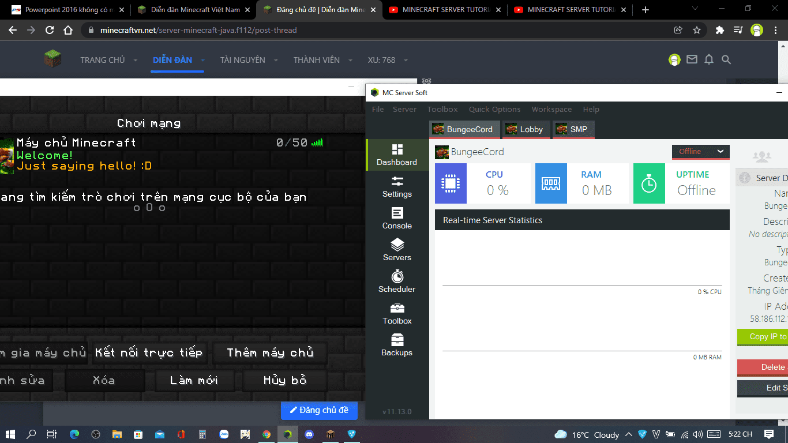Open Chrome media controls icon

coord(738,30)
